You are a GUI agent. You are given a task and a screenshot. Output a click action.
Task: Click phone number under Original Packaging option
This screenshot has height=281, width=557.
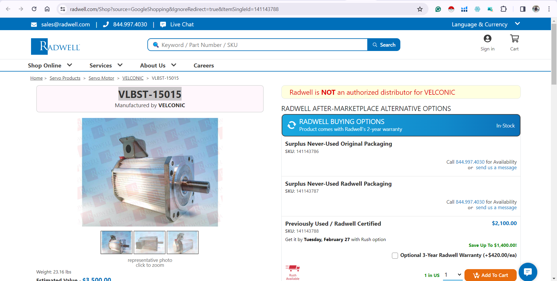coord(470,162)
